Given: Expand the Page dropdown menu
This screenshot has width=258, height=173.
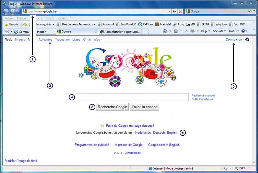Looking at the screenshot, I should pyautogui.click(x=206, y=31).
